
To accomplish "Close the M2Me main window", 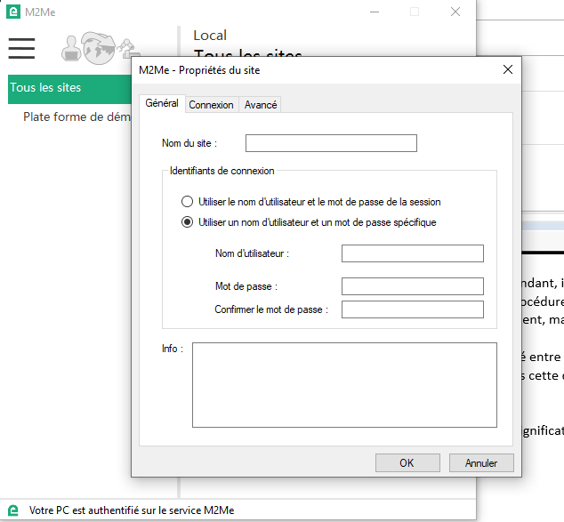I will pos(455,12).
